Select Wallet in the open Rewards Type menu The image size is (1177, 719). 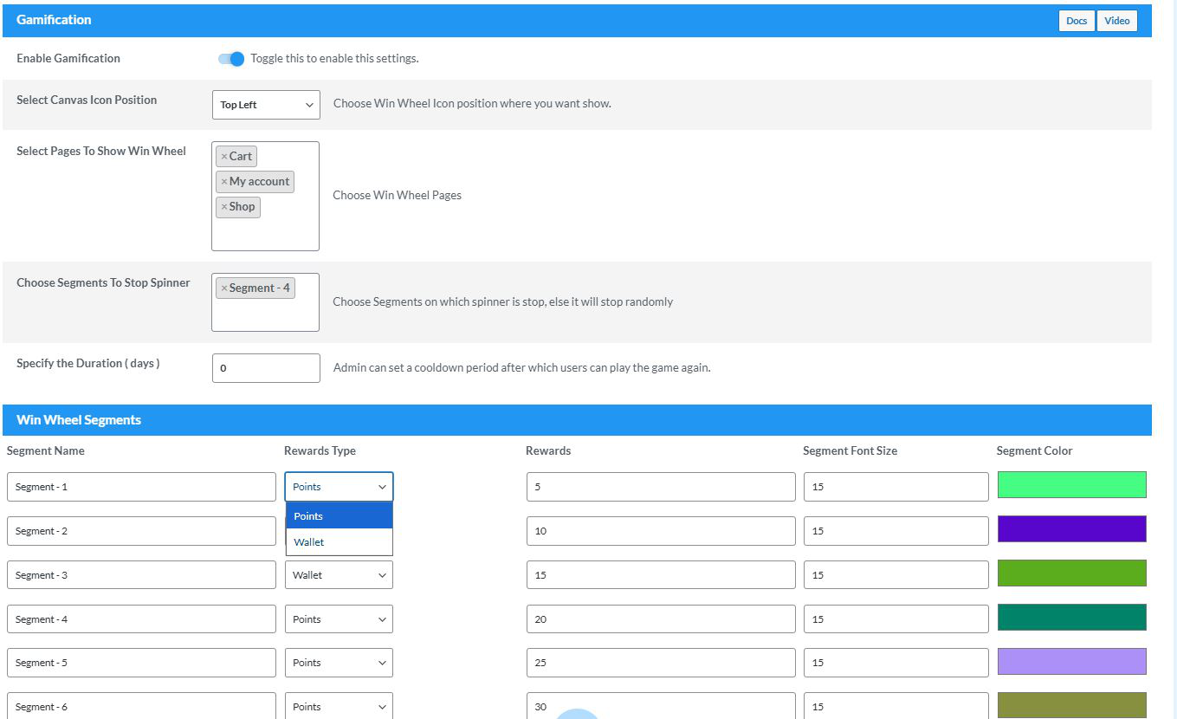click(308, 541)
